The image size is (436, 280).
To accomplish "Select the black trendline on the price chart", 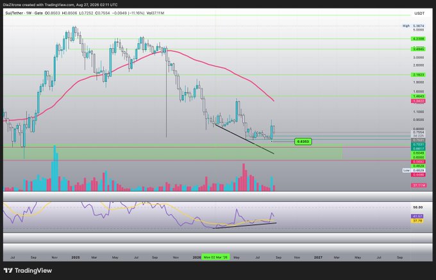I will coord(244,139).
